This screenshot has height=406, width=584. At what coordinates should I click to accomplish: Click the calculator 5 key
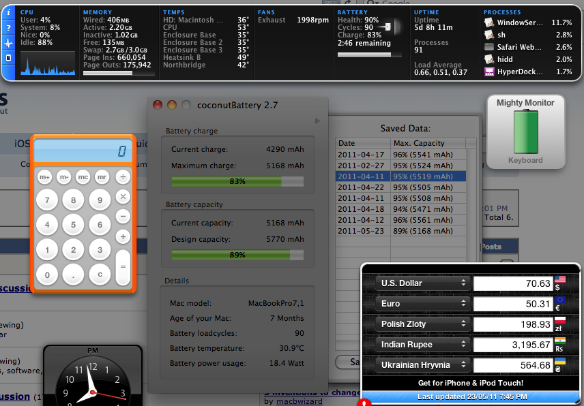(74, 225)
